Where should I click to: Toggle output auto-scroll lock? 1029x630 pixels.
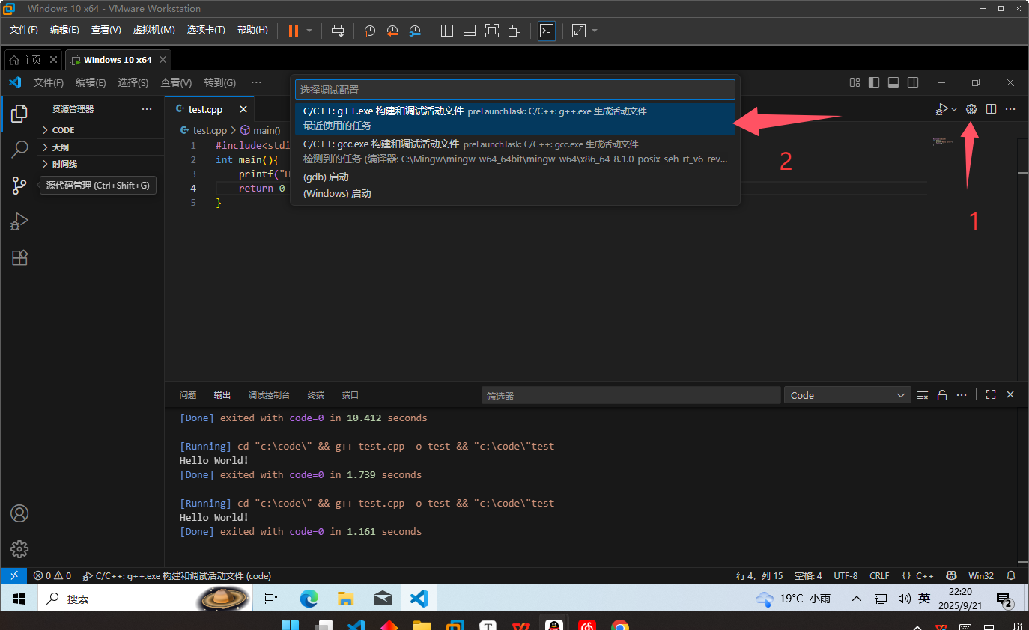click(942, 395)
